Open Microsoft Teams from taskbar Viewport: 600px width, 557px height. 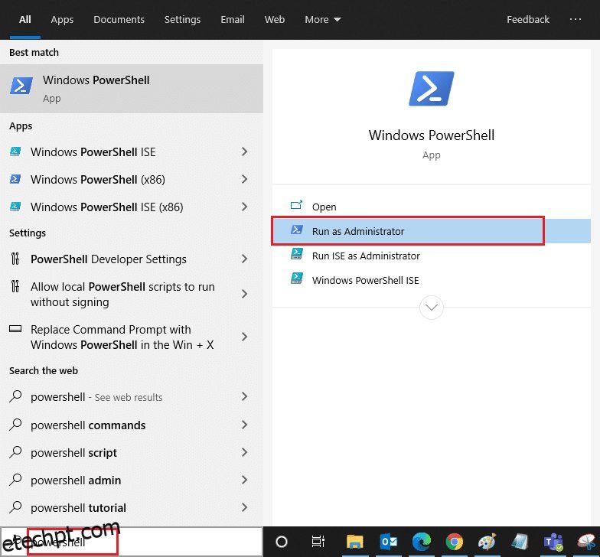point(553,542)
